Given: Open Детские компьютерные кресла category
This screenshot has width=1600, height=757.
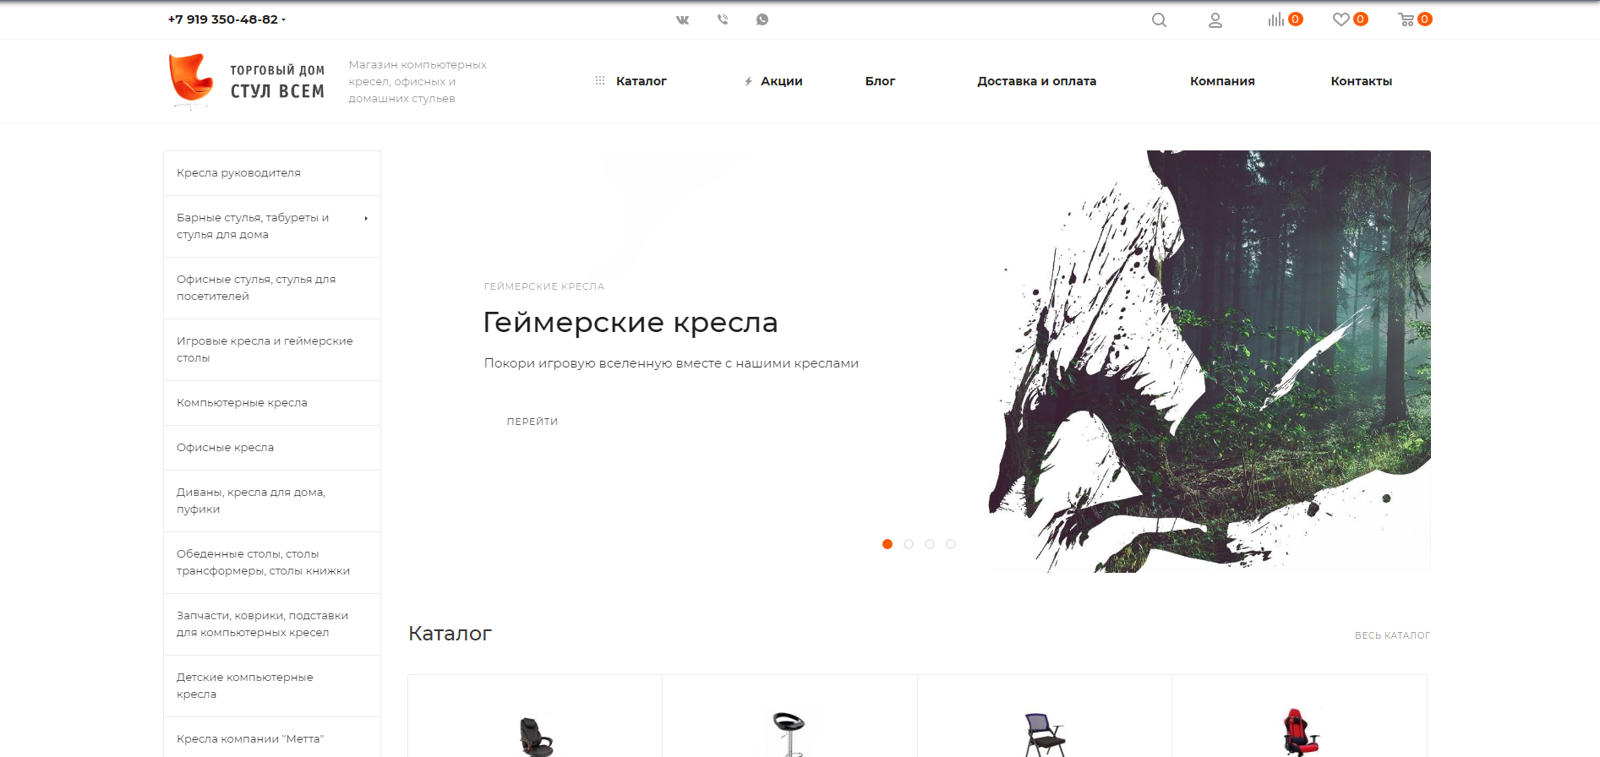Looking at the screenshot, I should (x=272, y=686).
